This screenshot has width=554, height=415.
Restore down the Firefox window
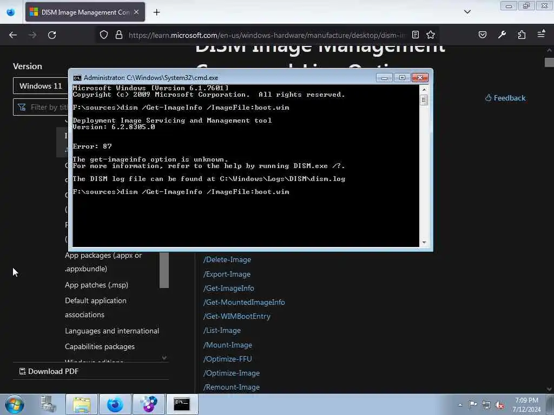click(x=526, y=5)
